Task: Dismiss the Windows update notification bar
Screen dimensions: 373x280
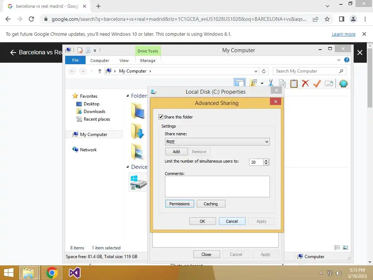Action: click(x=364, y=34)
